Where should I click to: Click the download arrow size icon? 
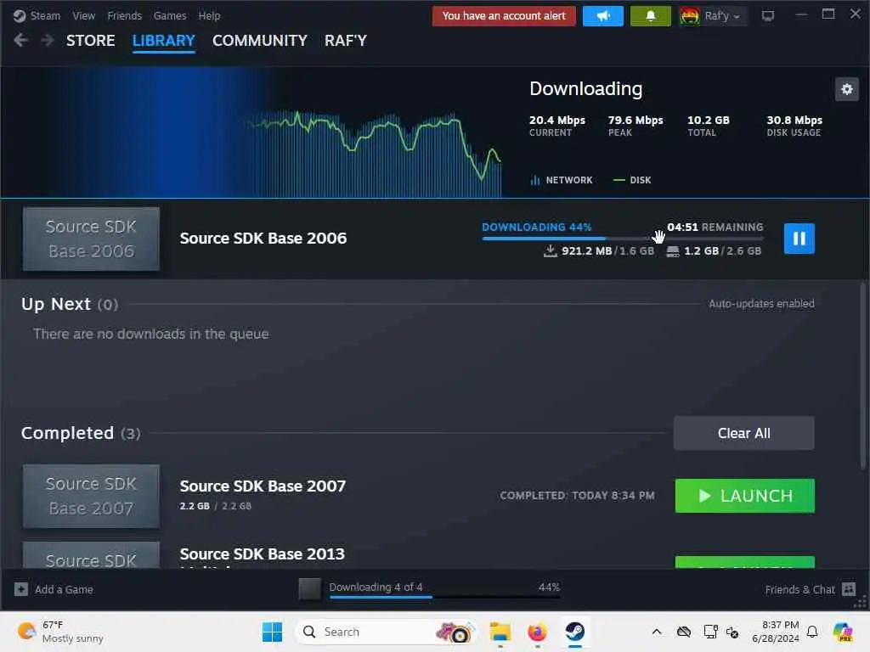click(550, 251)
